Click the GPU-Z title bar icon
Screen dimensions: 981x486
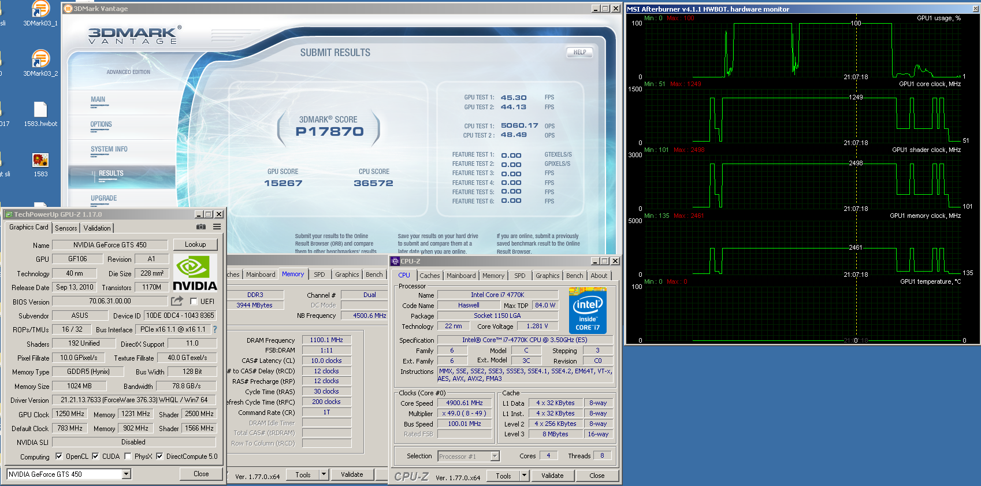click(9, 214)
